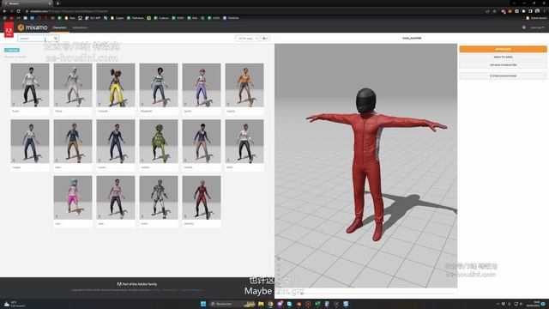Click the red Adobe logo
The height and width of the screenshot is (309, 549).
(9, 30)
